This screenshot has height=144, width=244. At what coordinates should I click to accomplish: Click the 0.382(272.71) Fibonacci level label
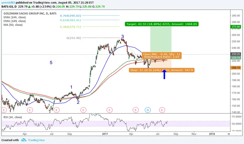tap(70, 27)
